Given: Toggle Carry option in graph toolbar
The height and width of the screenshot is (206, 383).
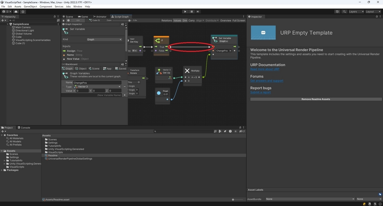Looking at the screenshot, I should [191, 20].
